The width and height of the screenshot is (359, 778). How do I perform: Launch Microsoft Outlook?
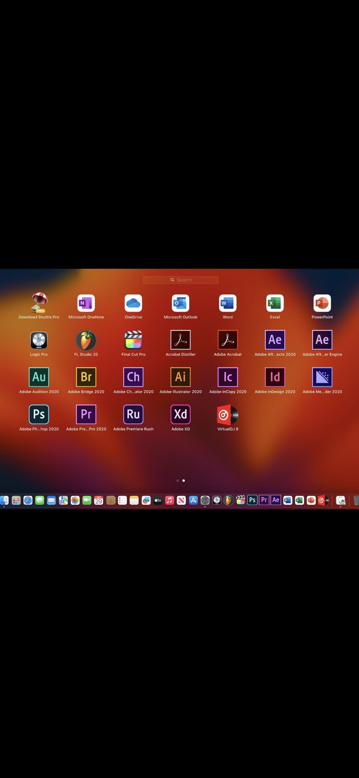181,303
